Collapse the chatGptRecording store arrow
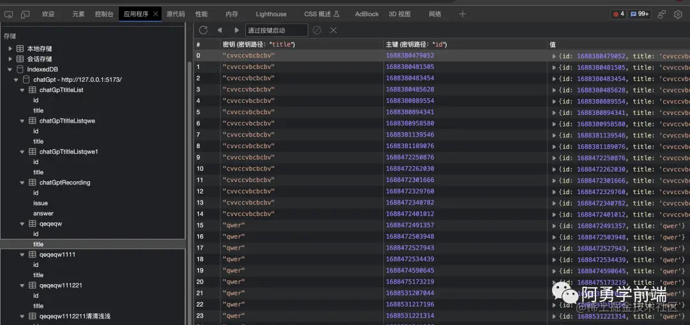The height and width of the screenshot is (325, 690). tap(22, 183)
